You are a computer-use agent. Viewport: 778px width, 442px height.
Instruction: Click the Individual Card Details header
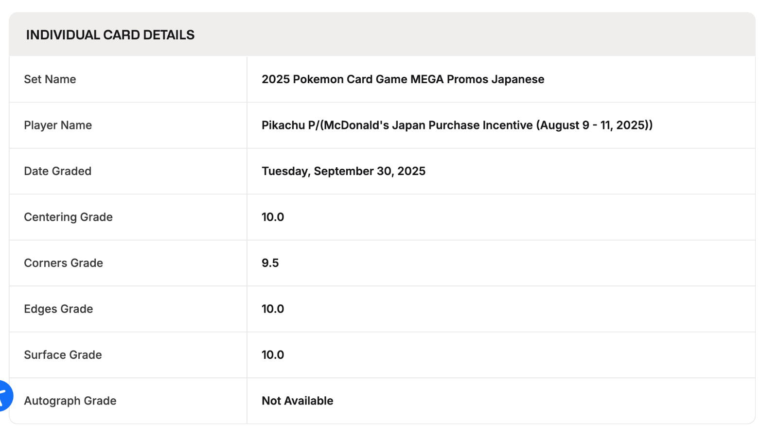110,35
